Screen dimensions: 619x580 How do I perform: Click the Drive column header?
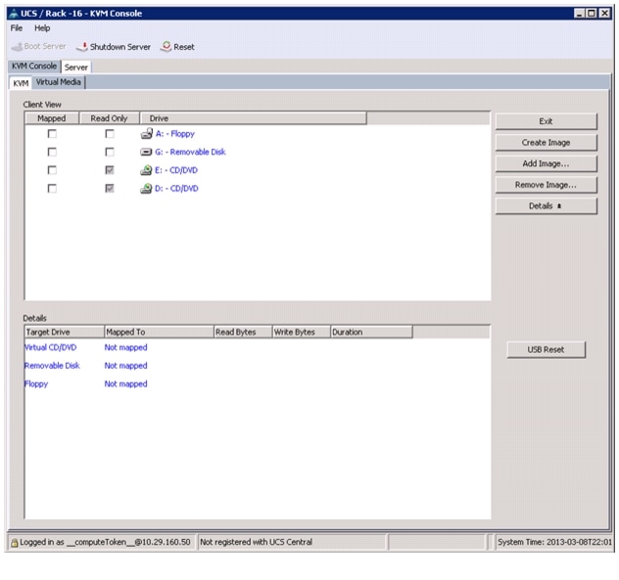[x=253, y=118]
